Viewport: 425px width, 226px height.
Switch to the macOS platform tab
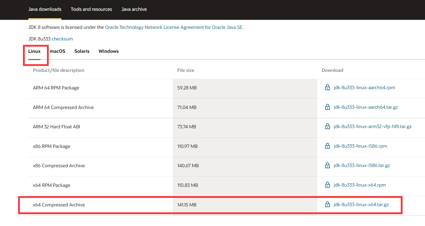(58, 51)
